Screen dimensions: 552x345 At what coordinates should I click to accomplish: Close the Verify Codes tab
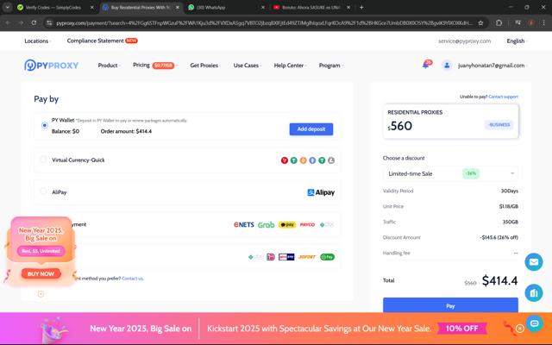(92, 7)
